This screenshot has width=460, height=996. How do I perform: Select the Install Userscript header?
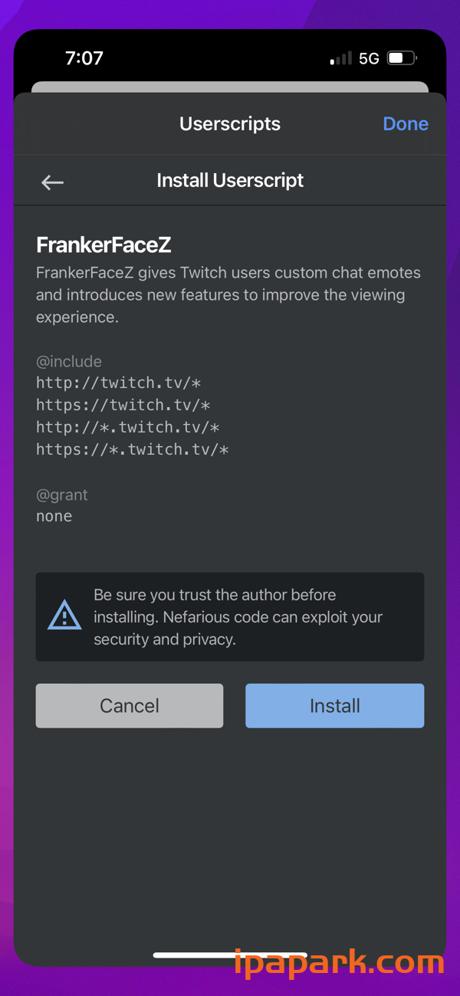[x=230, y=180]
